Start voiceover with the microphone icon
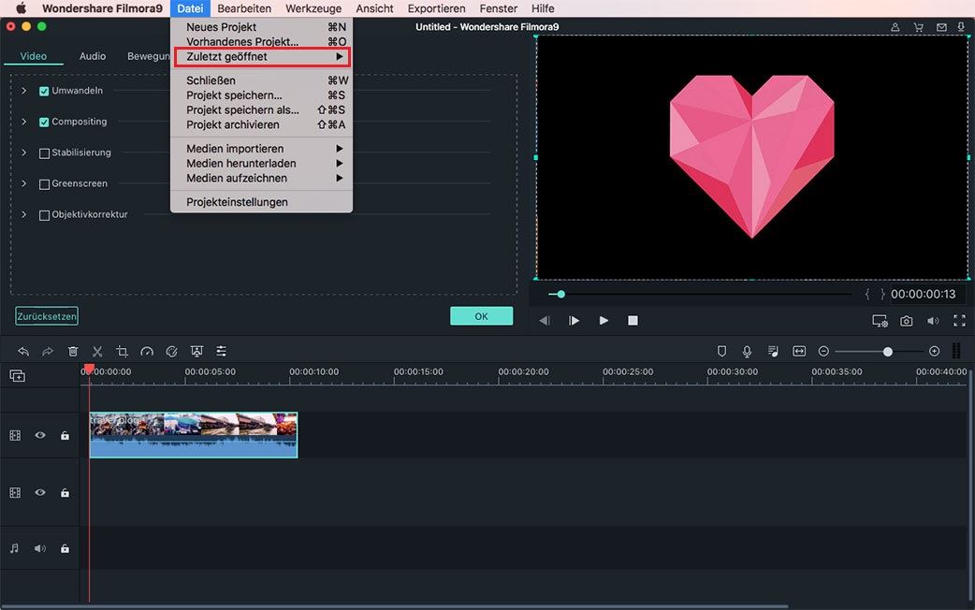975x610 pixels. pyautogui.click(x=747, y=352)
